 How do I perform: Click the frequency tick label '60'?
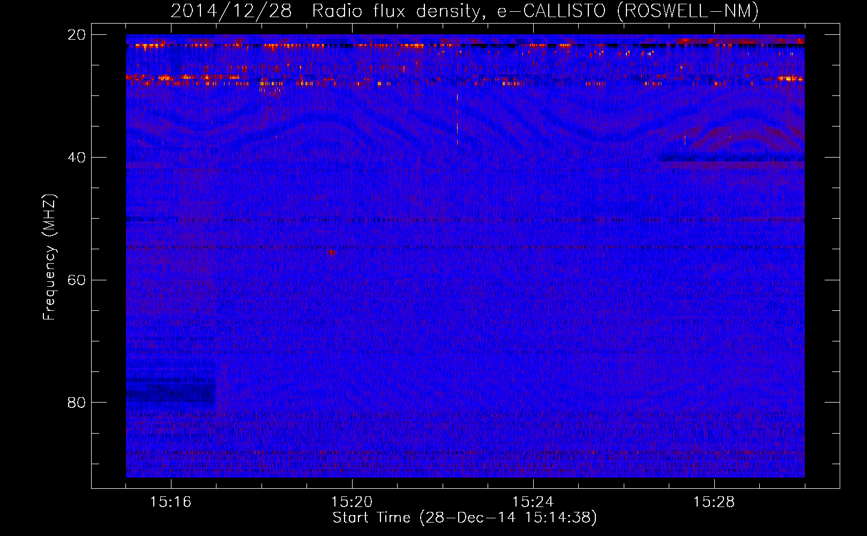point(77,280)
